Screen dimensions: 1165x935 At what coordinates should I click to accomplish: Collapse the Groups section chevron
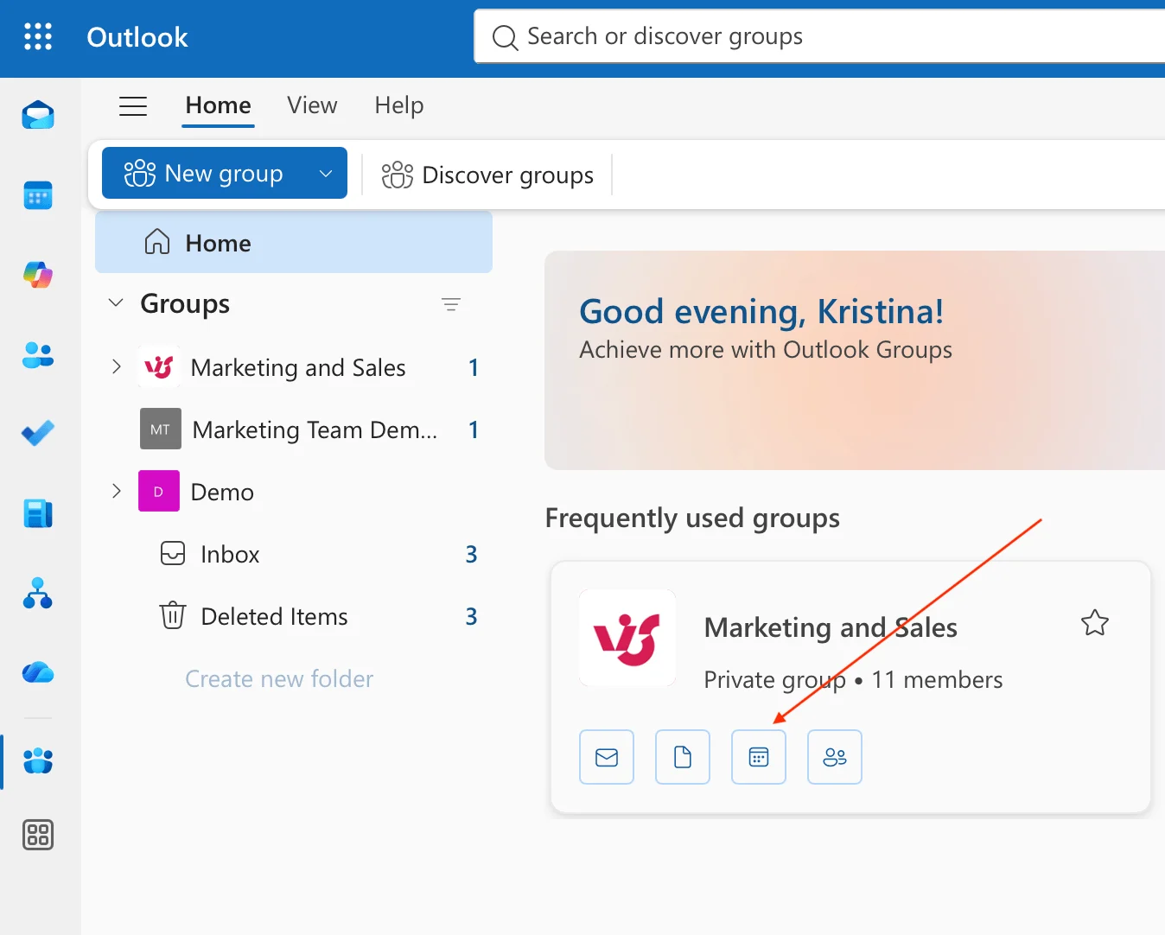(x=116, y=302)
